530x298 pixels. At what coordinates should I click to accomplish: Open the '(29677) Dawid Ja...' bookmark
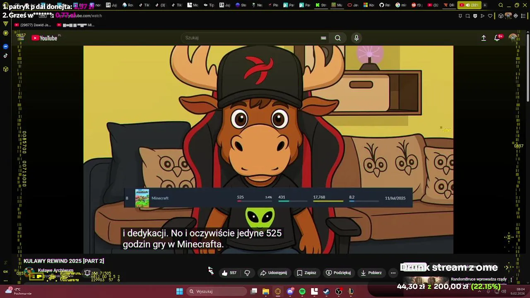(x=33, y=25)
